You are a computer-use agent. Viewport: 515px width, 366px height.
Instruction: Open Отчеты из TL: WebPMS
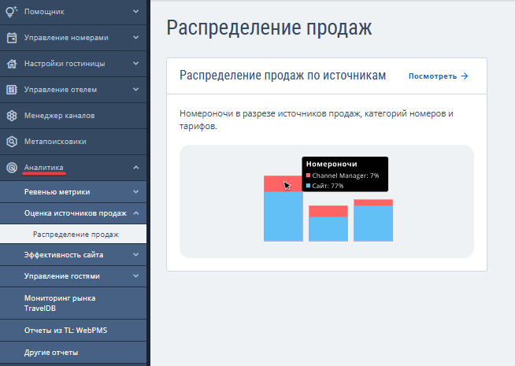point(65,330)
